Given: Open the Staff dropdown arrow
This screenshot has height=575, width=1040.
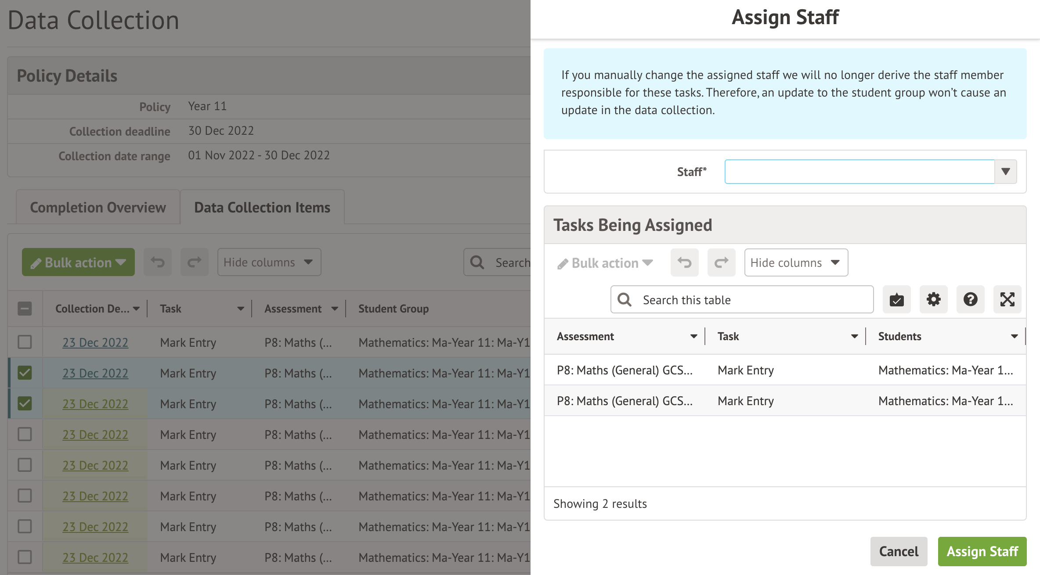Looking at the screenshot, I should (1005, 172).
